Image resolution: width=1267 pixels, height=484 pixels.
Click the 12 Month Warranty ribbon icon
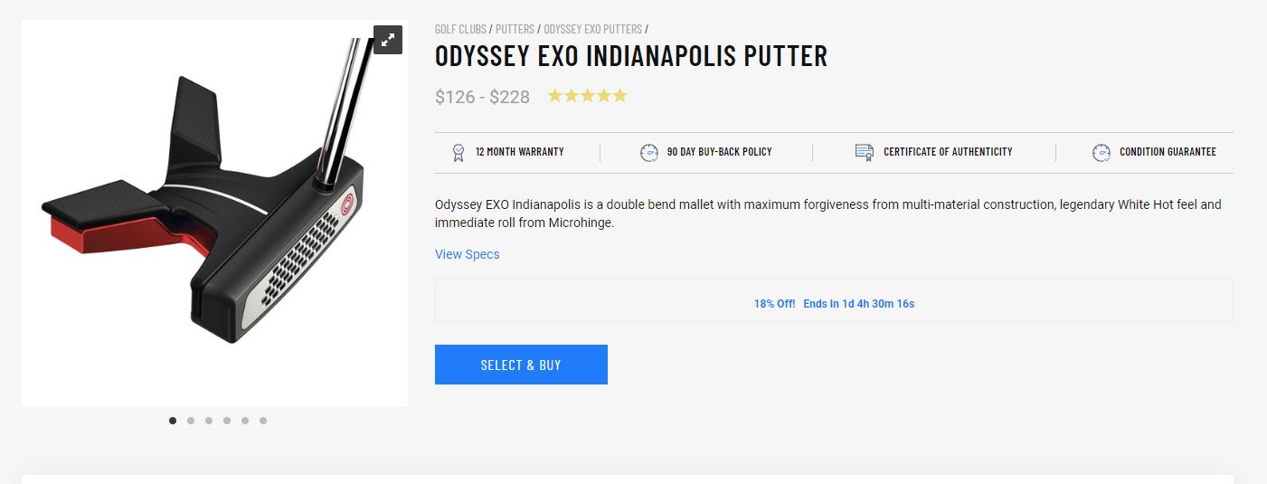pyautogui.click(x=459, y=152)
